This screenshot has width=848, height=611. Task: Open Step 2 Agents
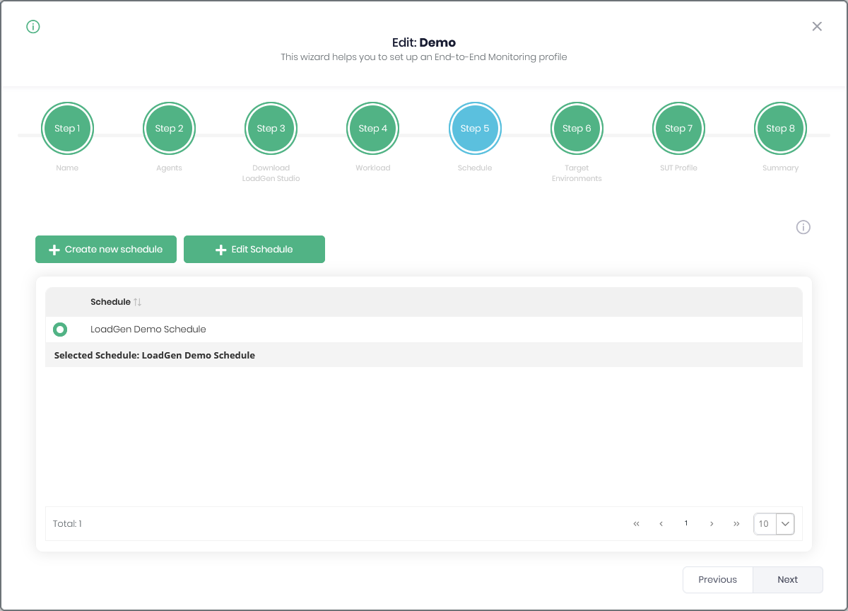[x=169, y=129]
